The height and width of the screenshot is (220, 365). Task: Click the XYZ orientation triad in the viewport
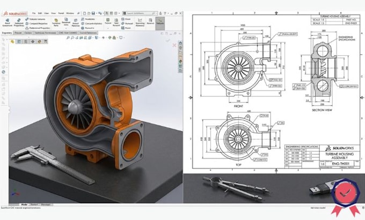(15, 193)
